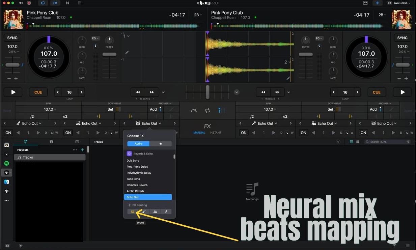416x250 pixels.
Task: Toggle the FX panel button in the toolbar
Action: click(x=55, y=3)
